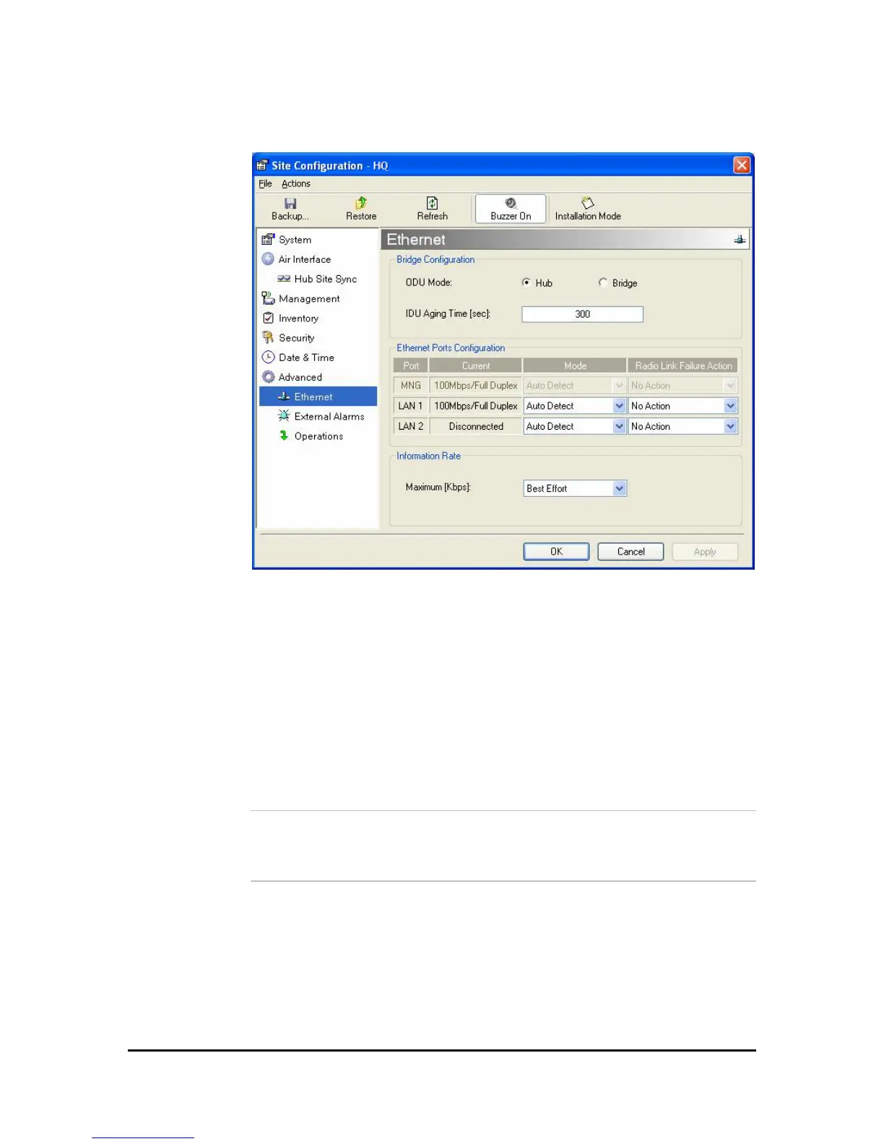Click LAN 1 current 100Mbps/Full Duplex cell
Viewport: 884px width, 1144px height.
tap(476, 406)
